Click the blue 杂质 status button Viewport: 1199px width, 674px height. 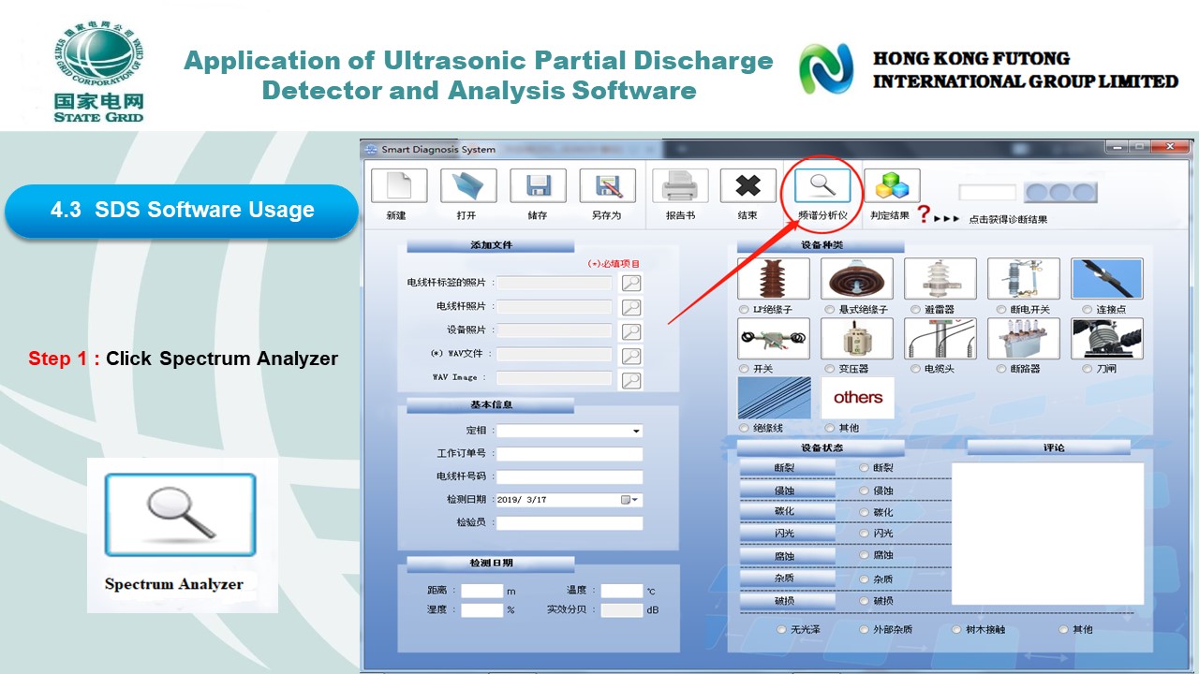(787, 579)
